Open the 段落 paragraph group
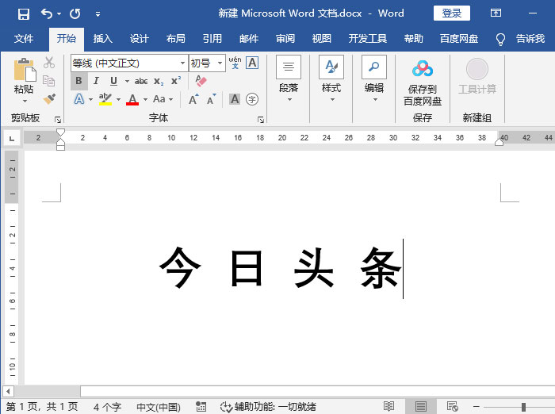The width and height of the screenshot is (555, 414). tap(289, 79)
